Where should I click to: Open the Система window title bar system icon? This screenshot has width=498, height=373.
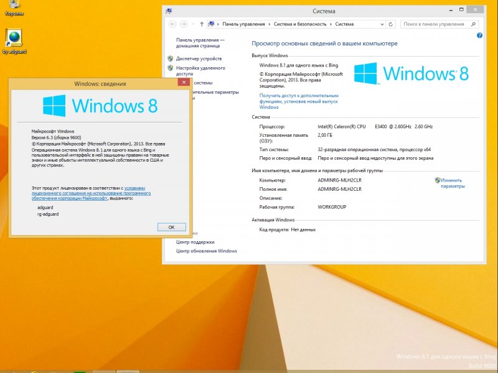tap(169, 11)
